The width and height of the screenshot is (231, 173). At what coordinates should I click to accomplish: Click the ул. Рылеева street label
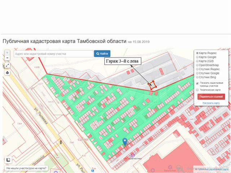point(41,116)
